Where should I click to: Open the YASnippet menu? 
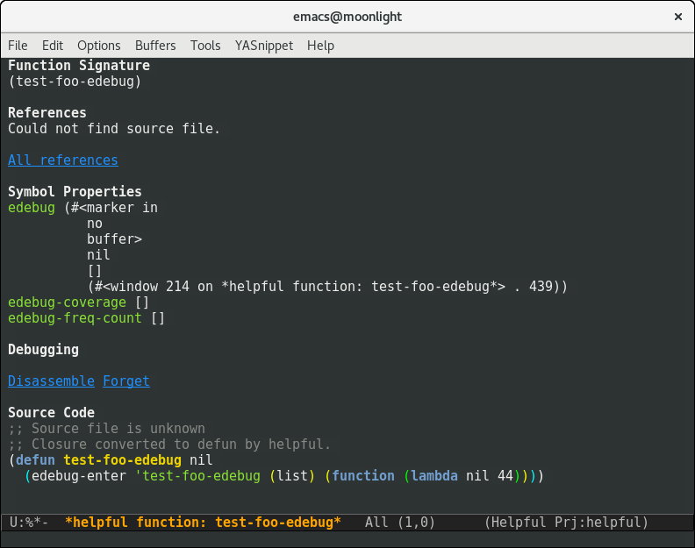pyautogui.click(x=263, y=46)
